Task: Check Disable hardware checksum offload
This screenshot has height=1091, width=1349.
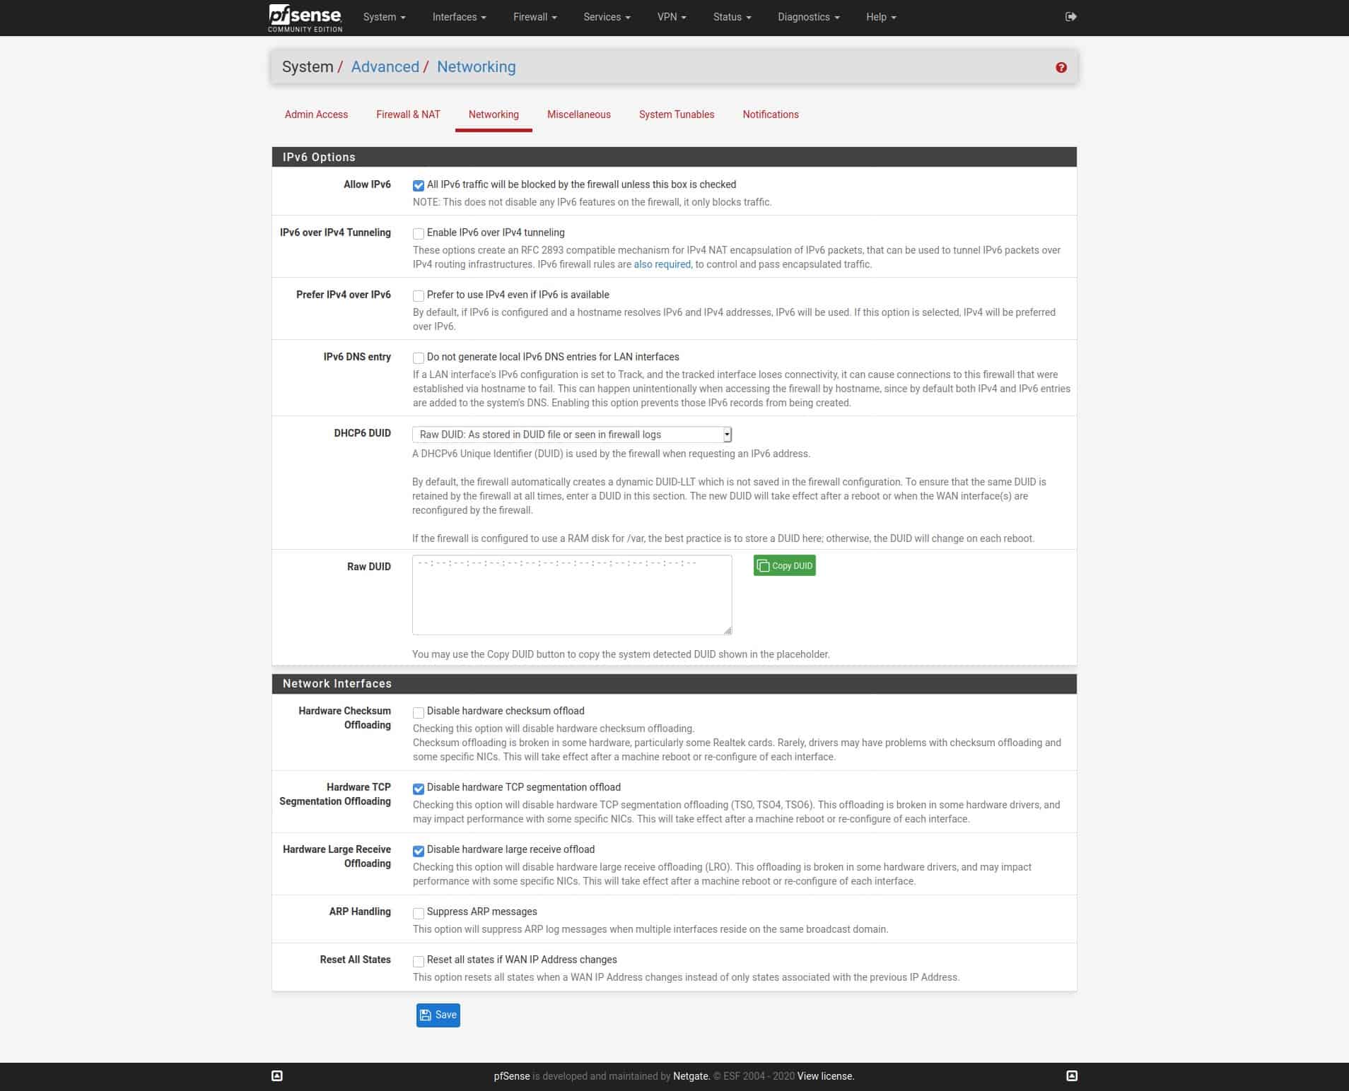Action: pyautogui.click(x=419, y=712)
